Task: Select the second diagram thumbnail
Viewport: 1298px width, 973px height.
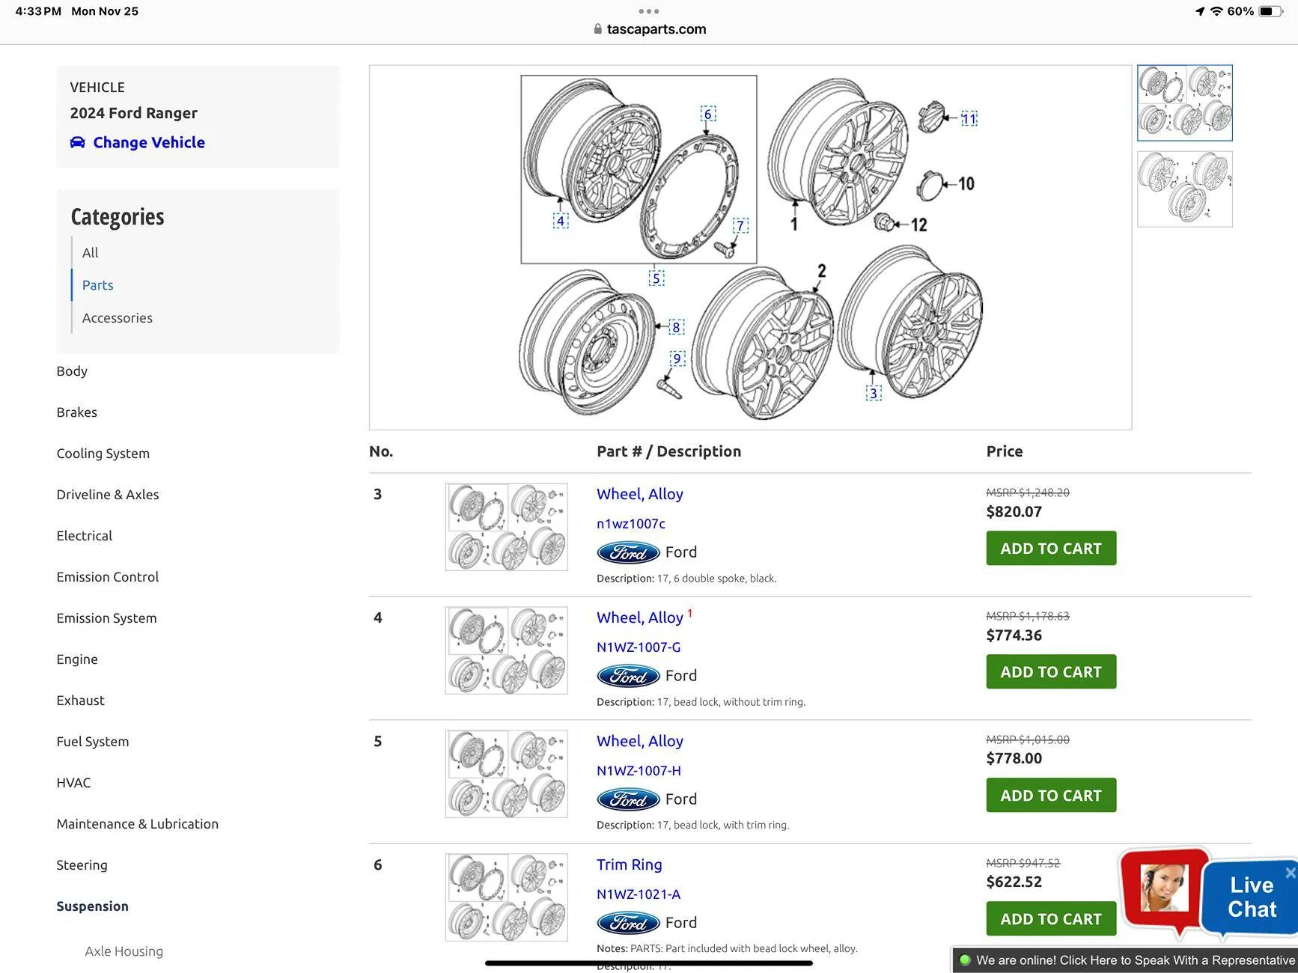Action: (1184, 189)
